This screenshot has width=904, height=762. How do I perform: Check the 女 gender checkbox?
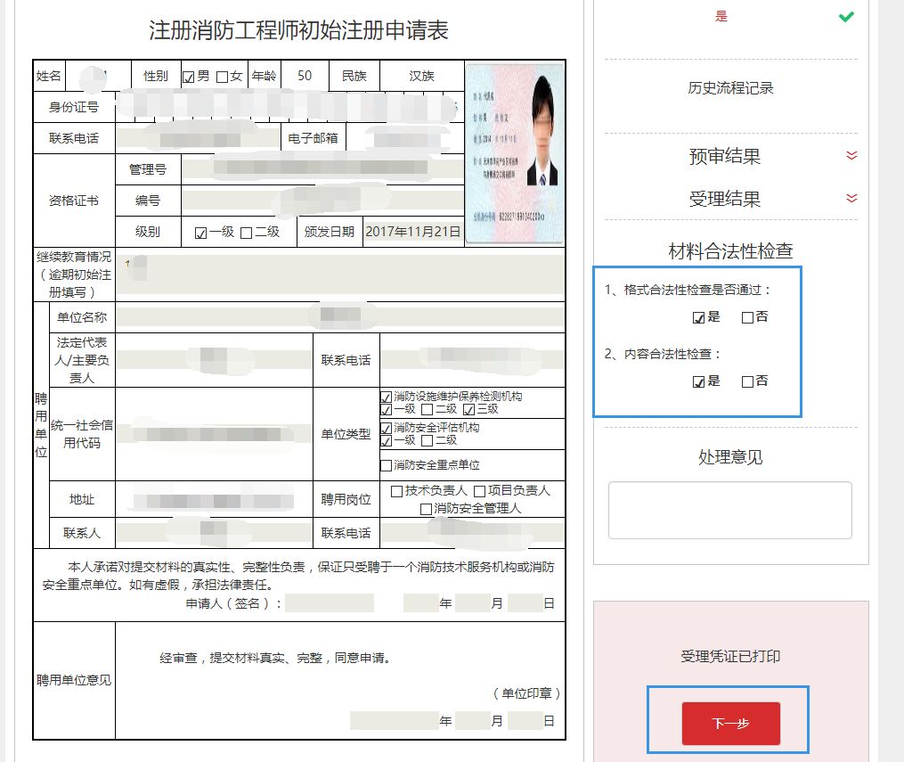[220, 76]
